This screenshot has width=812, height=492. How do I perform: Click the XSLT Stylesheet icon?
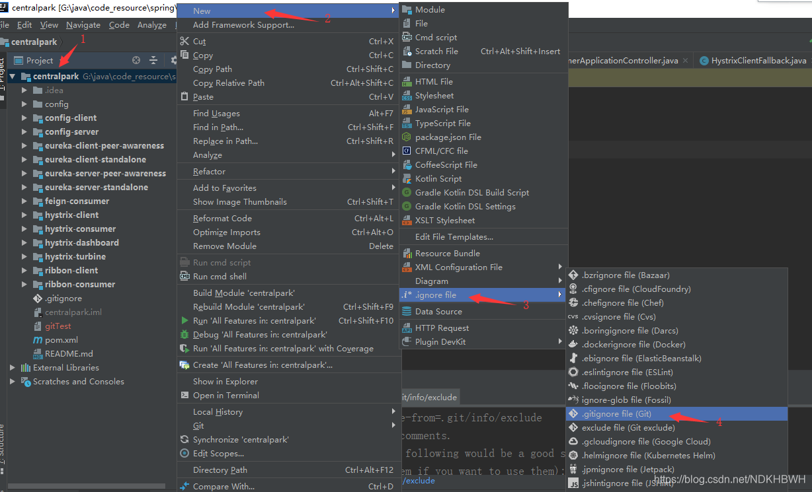tap(407, 220)
